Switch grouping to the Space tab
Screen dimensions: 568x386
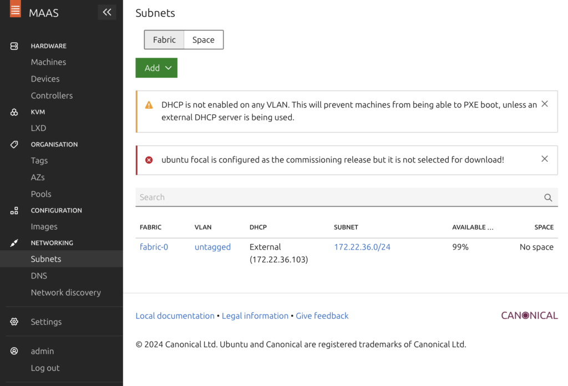pyautogui.click(x=204, y=39)
